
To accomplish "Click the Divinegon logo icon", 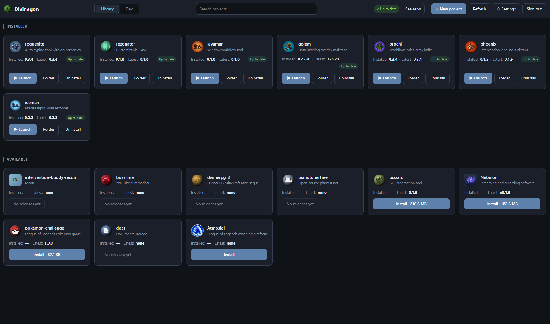I will pyautogui.click(x=7, y=9).
